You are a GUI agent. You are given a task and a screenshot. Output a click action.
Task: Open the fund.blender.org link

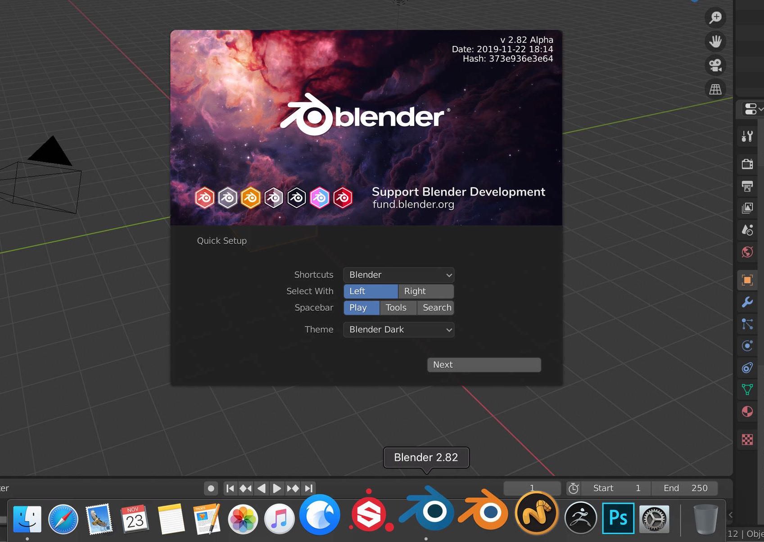click(413, 204)
